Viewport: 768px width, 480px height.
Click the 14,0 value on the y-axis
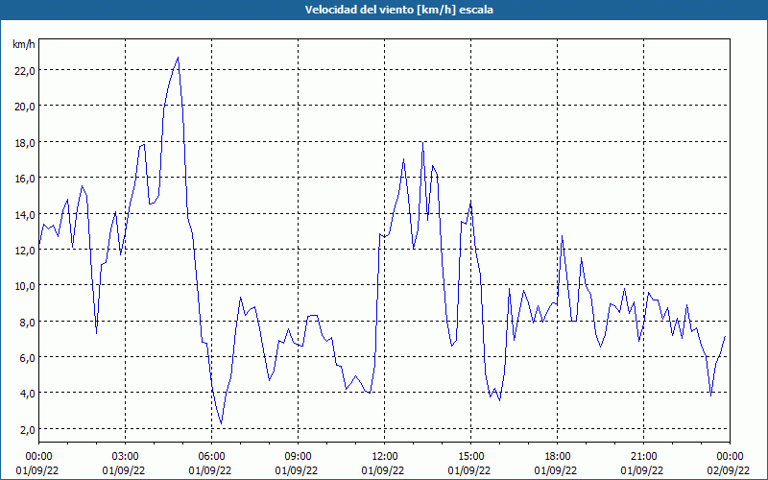[25, 214]
